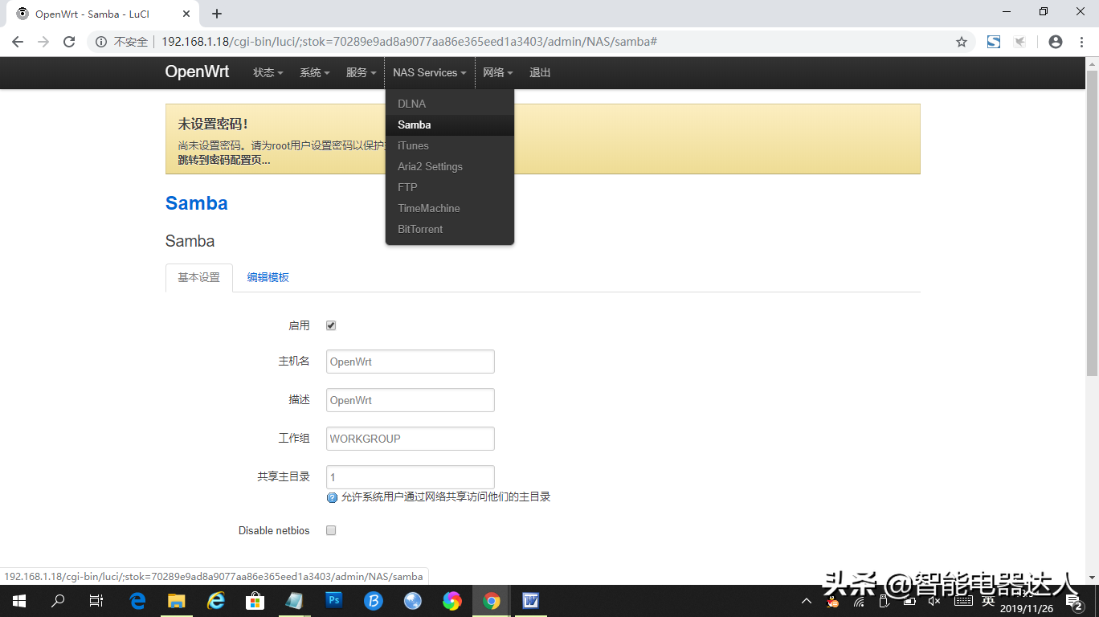This screenshot has height=617, width=1099.
Task: Uncheck the 启用 checkbox
Action: pos(331,325)
